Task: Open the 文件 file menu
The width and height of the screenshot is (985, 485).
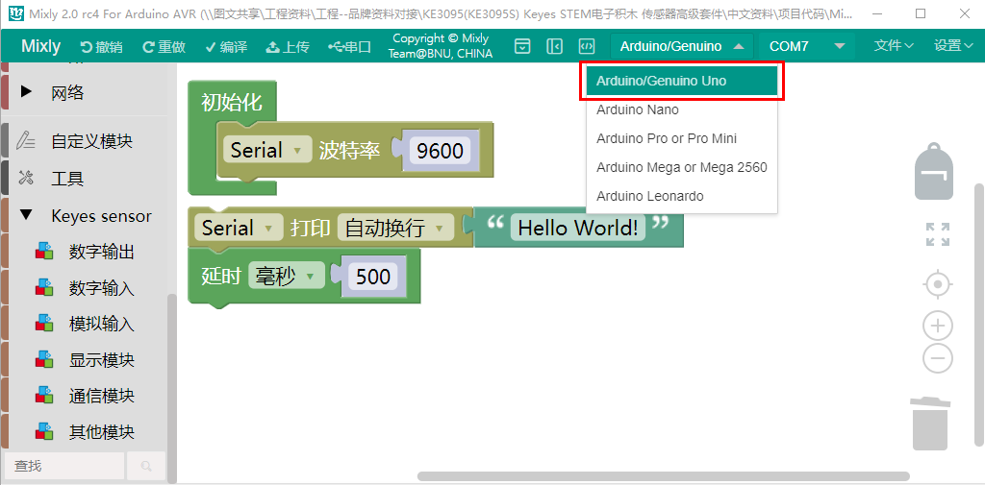Action: pos(894,45)
